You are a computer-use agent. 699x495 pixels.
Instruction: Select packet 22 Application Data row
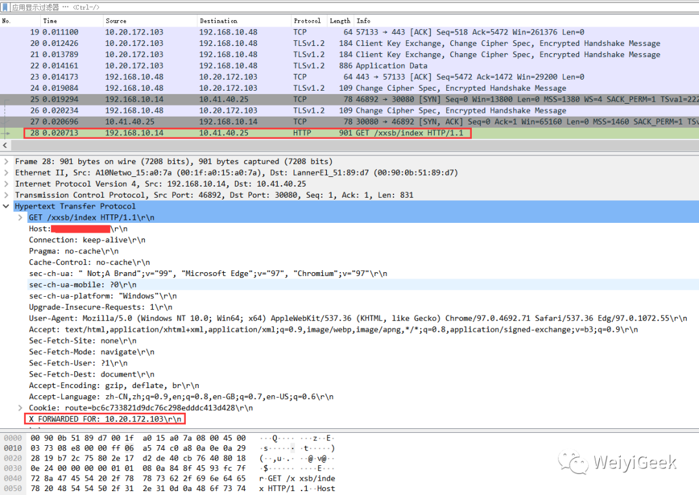click(x=349, y=65)
